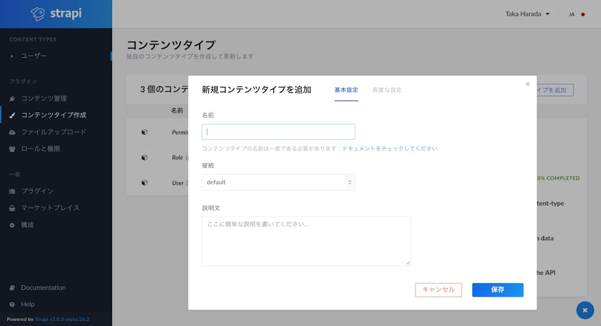
Task: Switch to 基本設定 tab
Action: pos(346,90)
